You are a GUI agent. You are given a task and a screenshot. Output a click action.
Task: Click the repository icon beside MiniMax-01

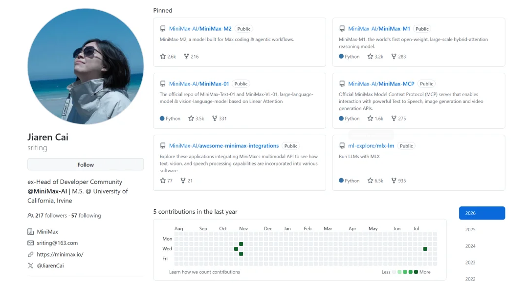coord(163,84)
